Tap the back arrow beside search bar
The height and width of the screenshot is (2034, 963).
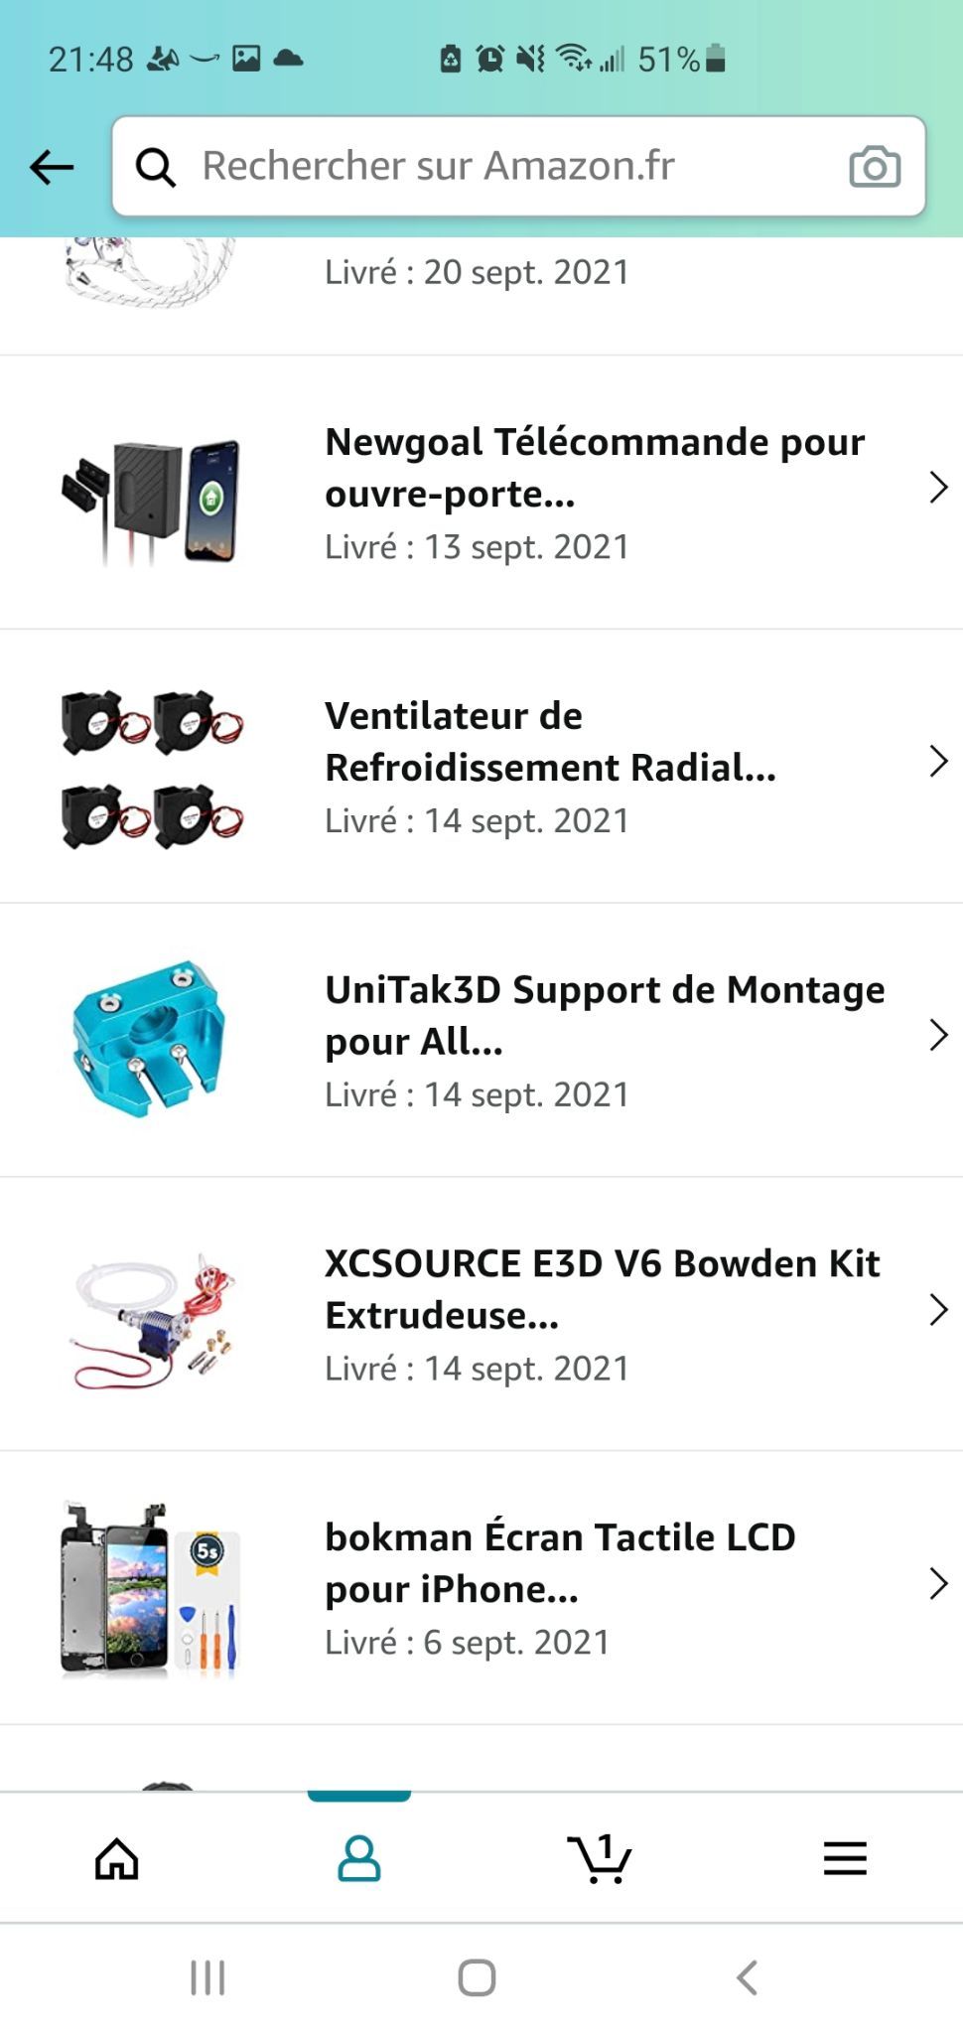pos(52,167)
